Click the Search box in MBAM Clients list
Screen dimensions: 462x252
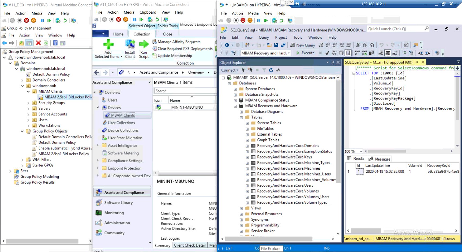click(185, 91)
